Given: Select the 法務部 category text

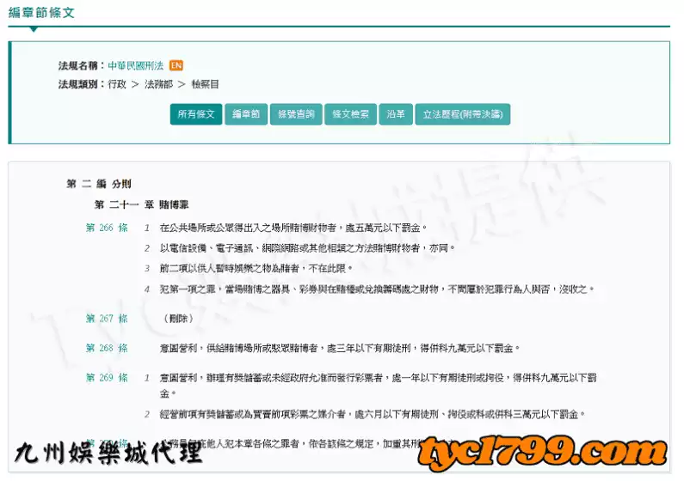Looking at the screenshot, I should pos(158,84).
